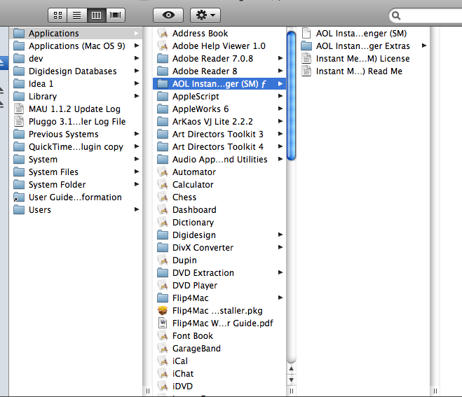Expand the DivX Converter folder arrow
The height and width of the screenshot is (397, 462).
[x=280, y=247]
